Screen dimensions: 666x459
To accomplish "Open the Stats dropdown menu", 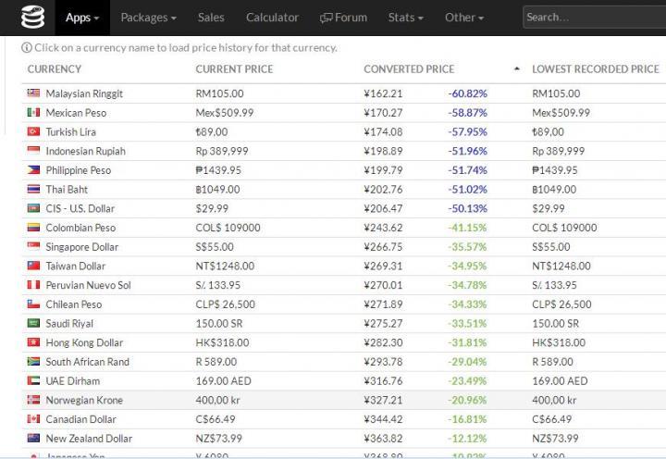I will tap(405, 18).
